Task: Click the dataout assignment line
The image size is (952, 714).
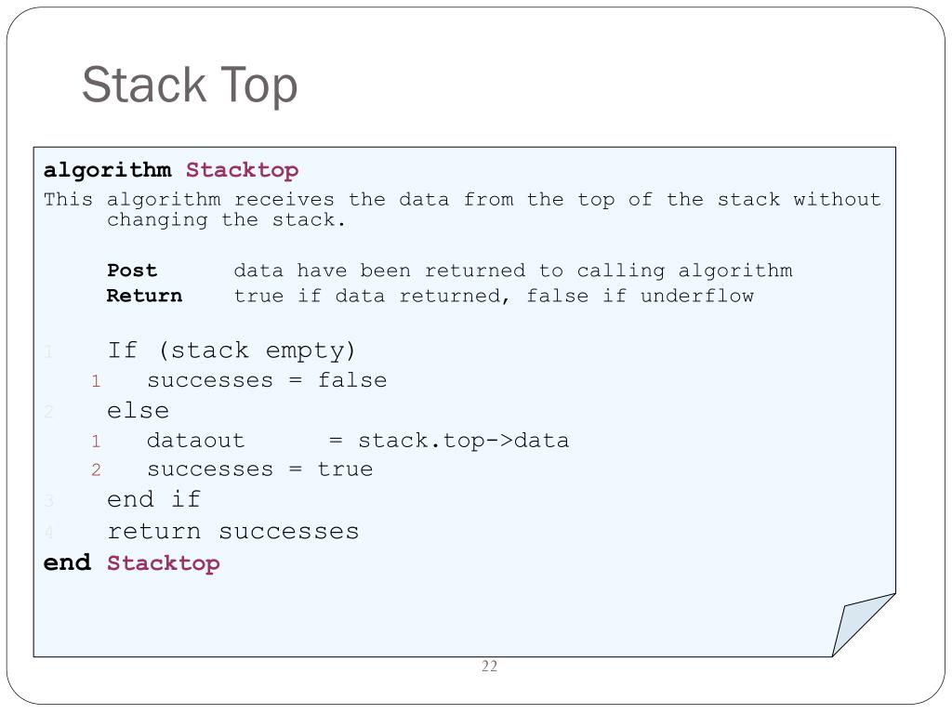Action: 358,440
